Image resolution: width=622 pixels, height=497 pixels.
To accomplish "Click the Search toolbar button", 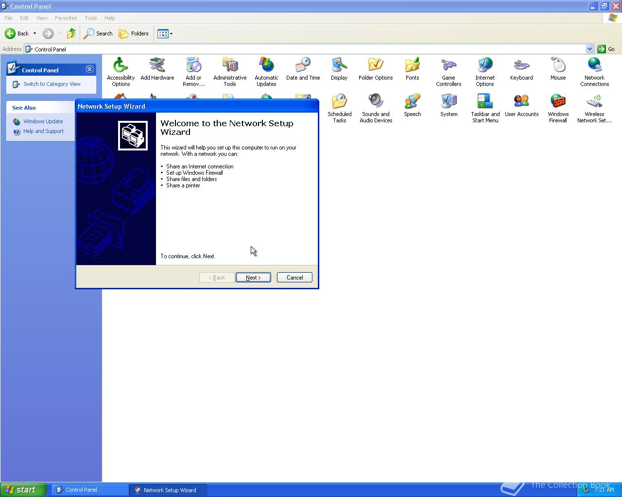I will tap(98, 33).
